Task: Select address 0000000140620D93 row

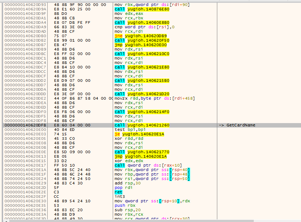Action: pyautogui.click(x=25, y=4)
